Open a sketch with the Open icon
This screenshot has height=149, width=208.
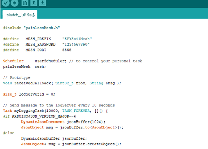click(x=34, y=3)
